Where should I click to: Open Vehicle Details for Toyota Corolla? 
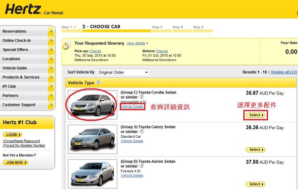coord(132,106)
